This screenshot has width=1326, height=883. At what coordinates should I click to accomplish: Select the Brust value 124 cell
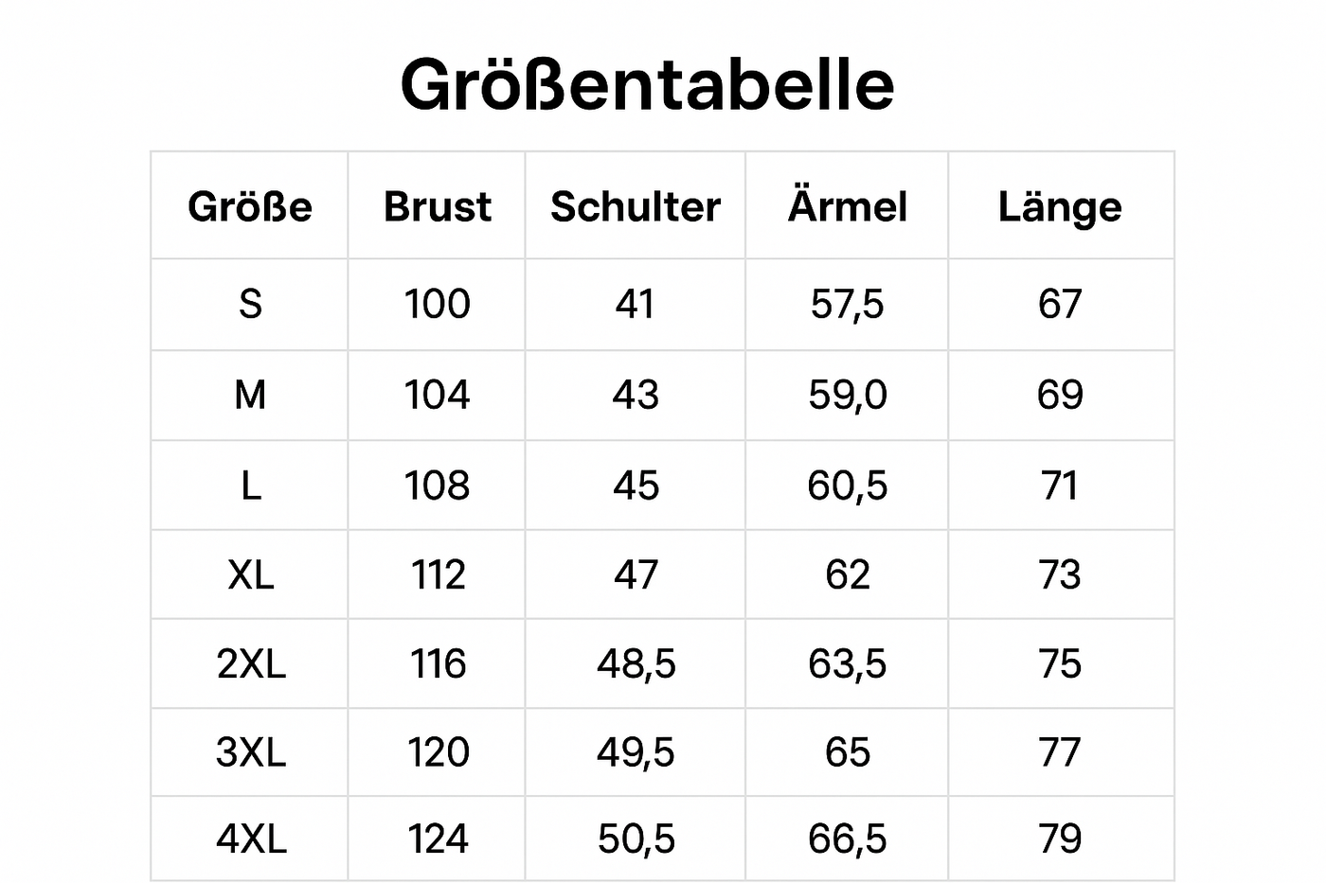click(438, 839)
